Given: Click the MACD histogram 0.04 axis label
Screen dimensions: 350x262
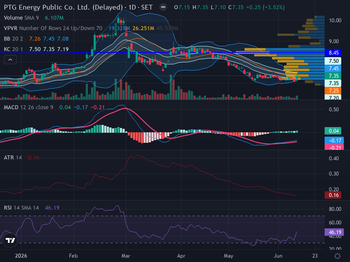Looking at the screenshot, I should (x=333, y=131).
